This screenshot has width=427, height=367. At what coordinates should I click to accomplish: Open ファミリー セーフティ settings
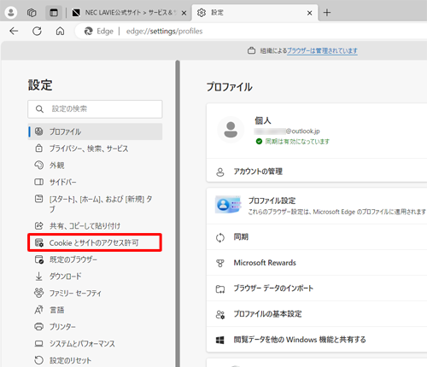[95, 293]
